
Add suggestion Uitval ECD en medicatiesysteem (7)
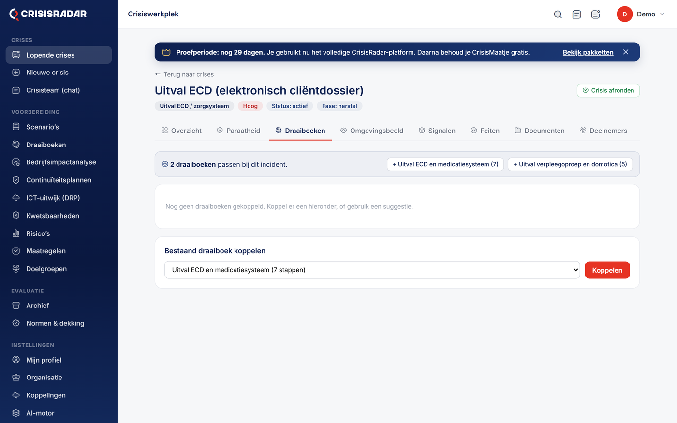point(445,164)
